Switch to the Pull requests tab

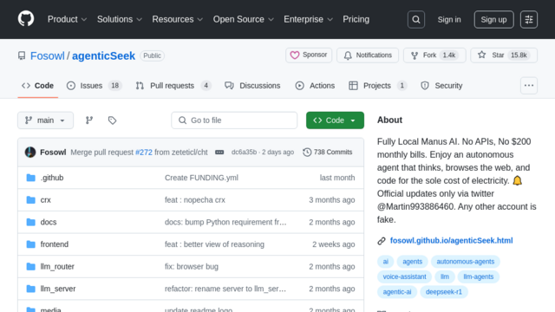[x=173, y=86]
